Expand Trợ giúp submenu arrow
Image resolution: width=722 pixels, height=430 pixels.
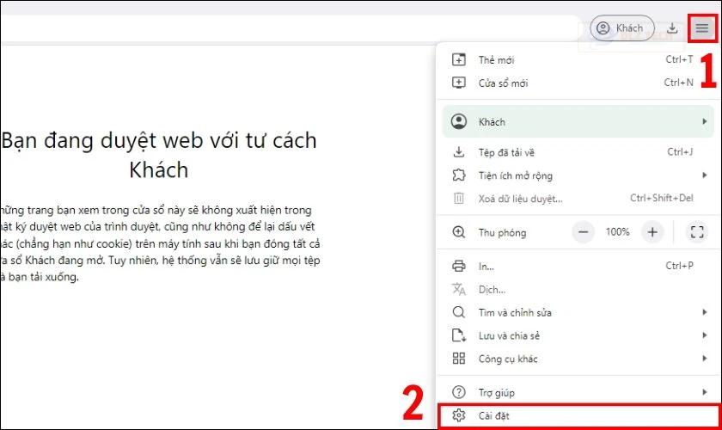(705, 392)
